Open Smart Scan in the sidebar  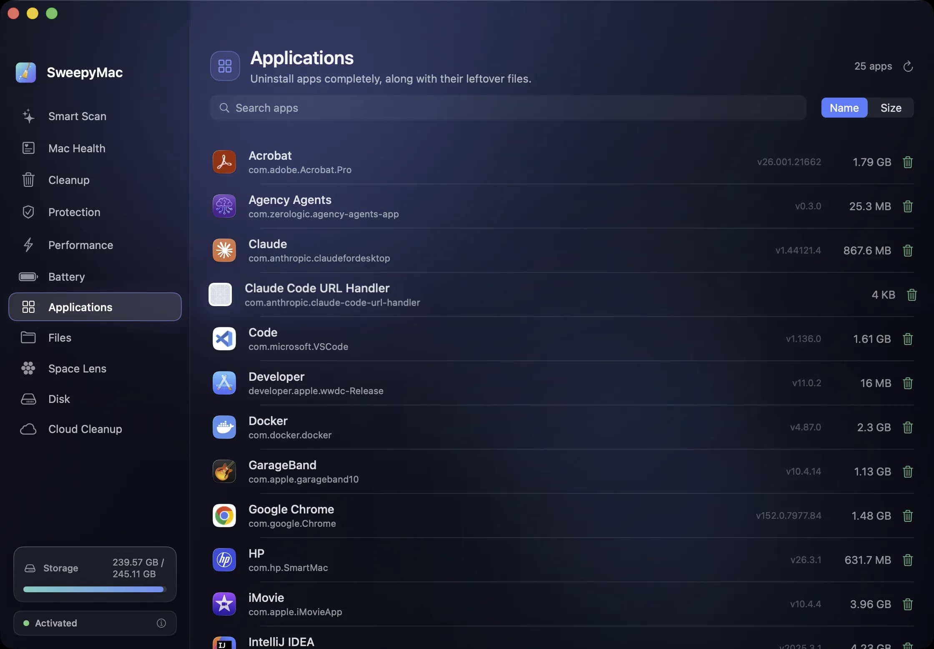point(95,116)
